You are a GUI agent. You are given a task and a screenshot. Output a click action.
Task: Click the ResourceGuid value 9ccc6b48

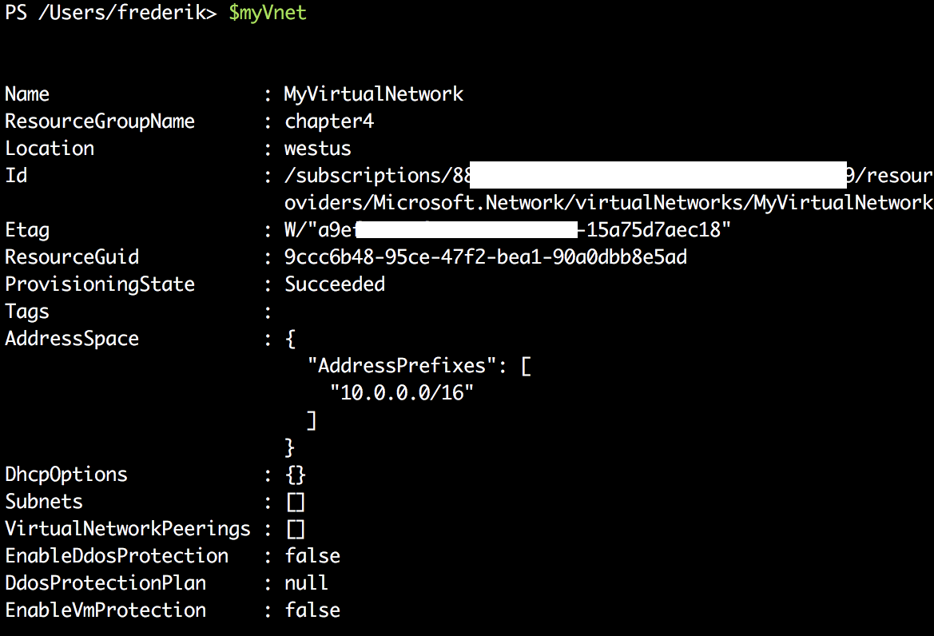click(x=486, y=257)
